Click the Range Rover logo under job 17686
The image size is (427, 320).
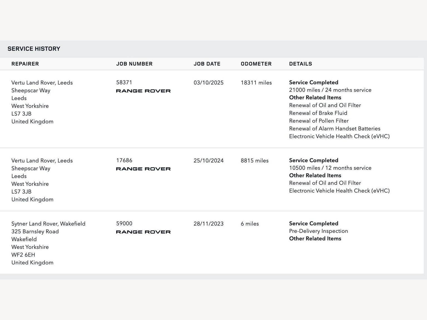143,169
